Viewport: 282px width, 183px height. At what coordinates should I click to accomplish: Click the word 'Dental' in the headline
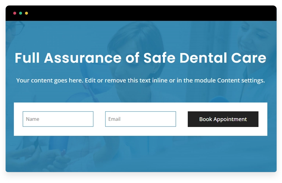(x=203, y=58)
